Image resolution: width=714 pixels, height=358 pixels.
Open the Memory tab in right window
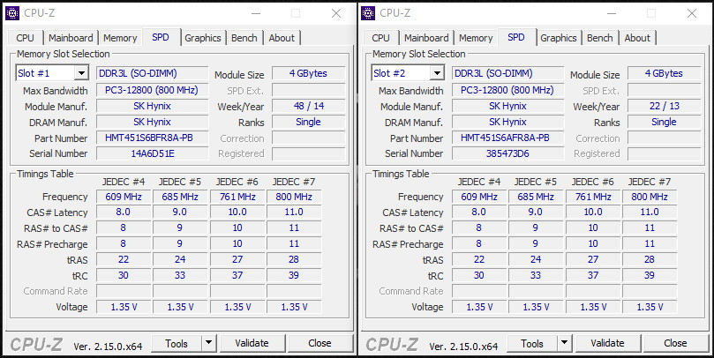click(x=476, y=38)
